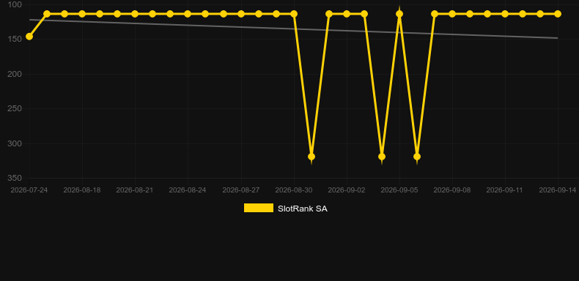Select the first data point on 2026-07-24

[29, 37]
